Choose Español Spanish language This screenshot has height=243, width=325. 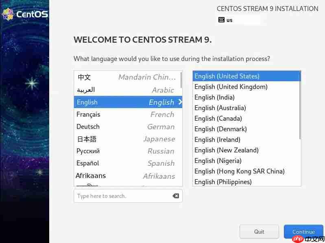click(127, 163)
